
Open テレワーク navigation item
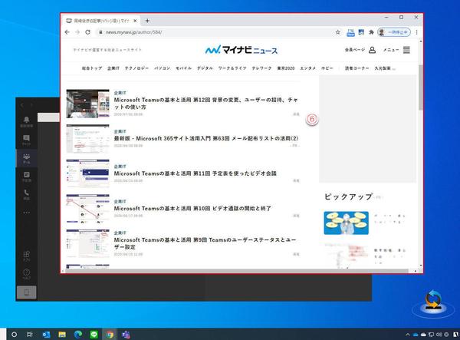(x=261, y=68)
